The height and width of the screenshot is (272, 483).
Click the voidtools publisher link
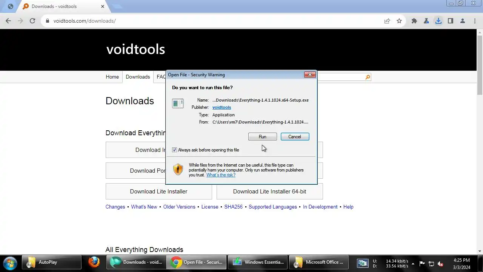point(222,107)
